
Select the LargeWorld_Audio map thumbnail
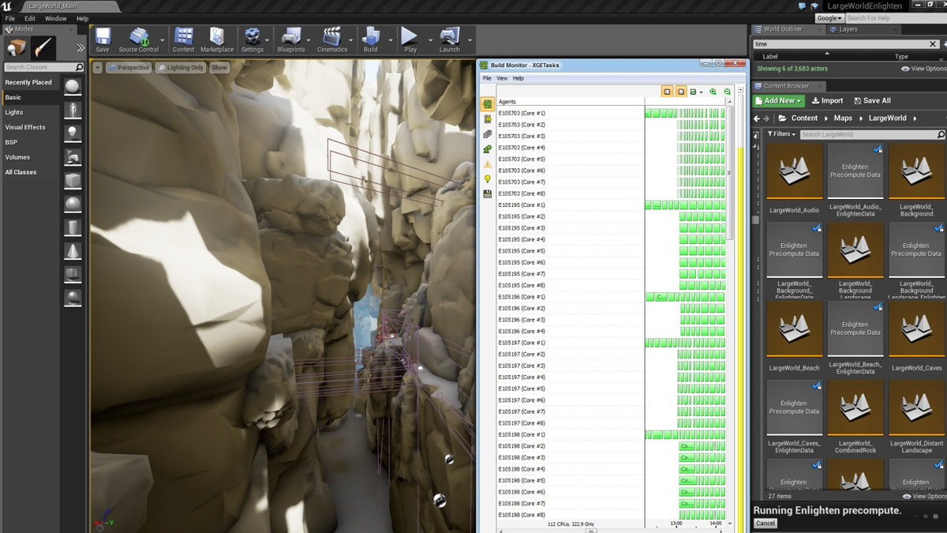pyautogui.click(x=794, y=172)
